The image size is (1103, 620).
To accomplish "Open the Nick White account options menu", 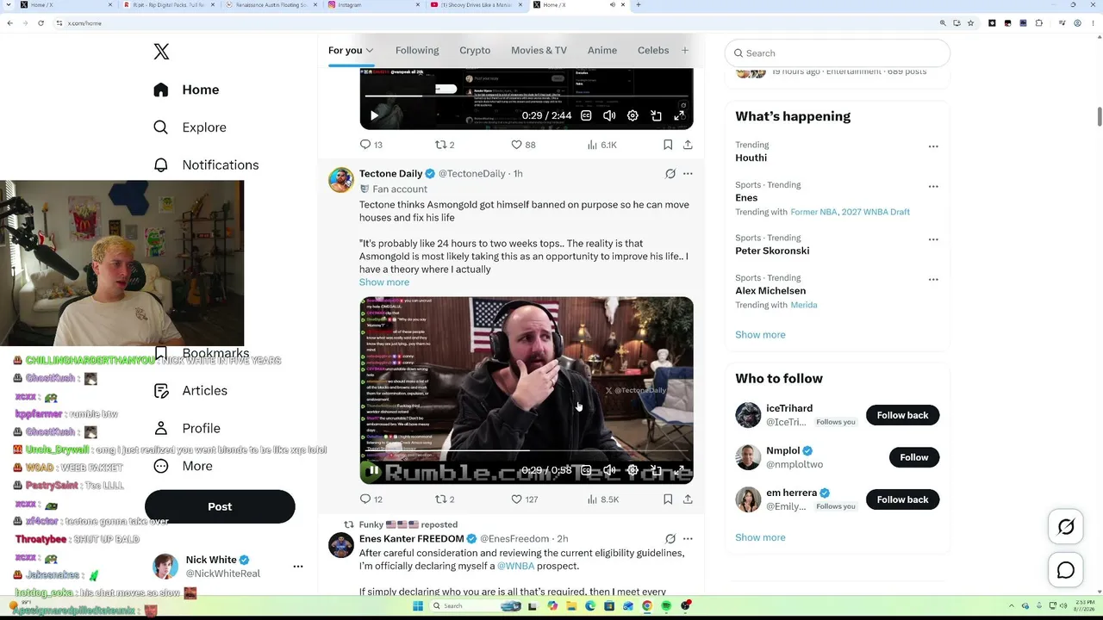I will click(298, 567).
